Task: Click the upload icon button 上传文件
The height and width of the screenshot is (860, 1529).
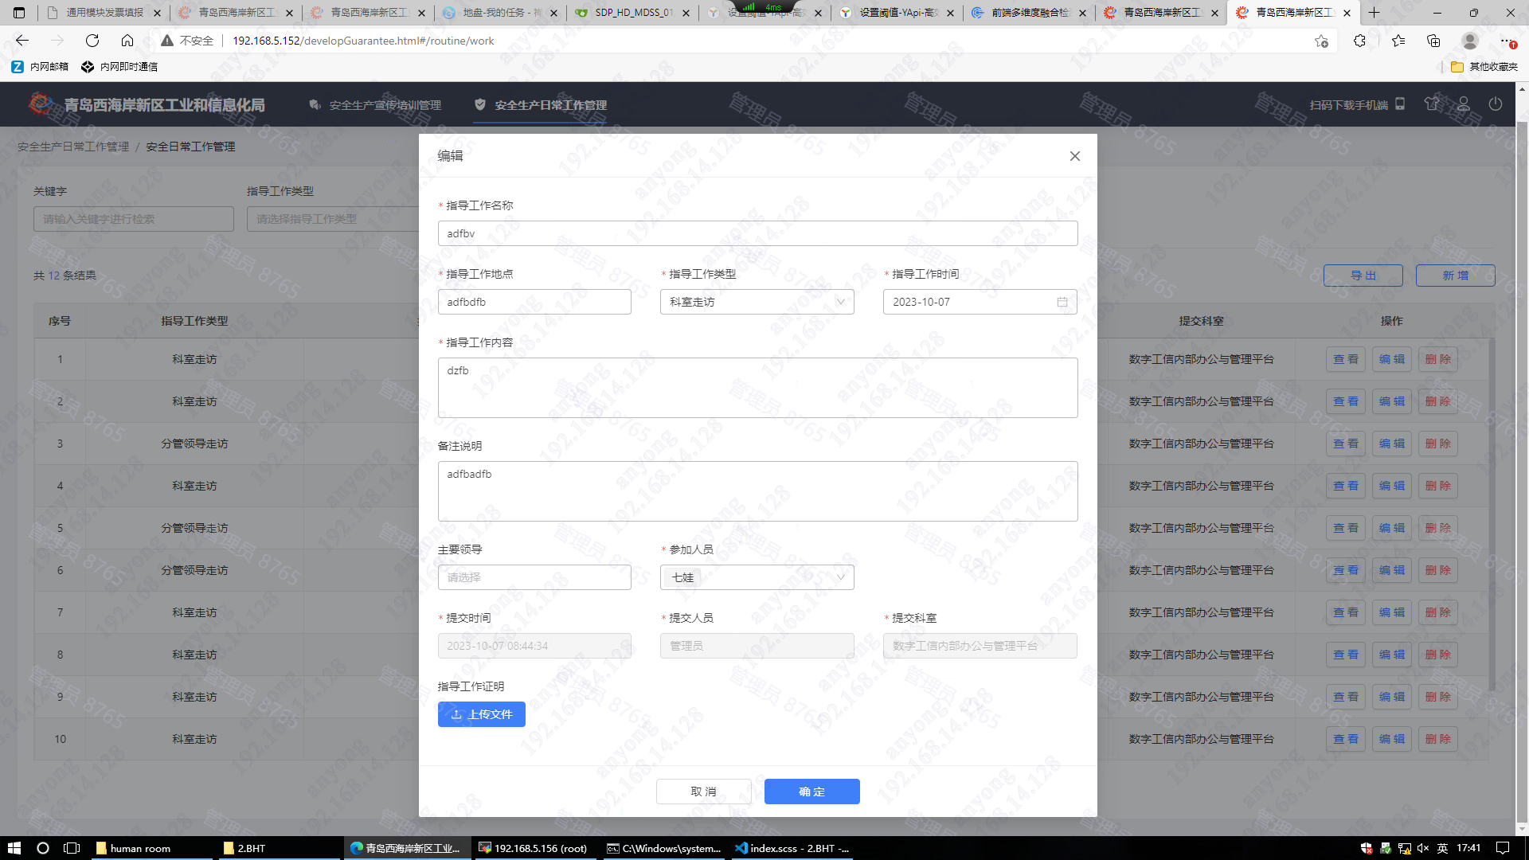Action: point(481,714)
